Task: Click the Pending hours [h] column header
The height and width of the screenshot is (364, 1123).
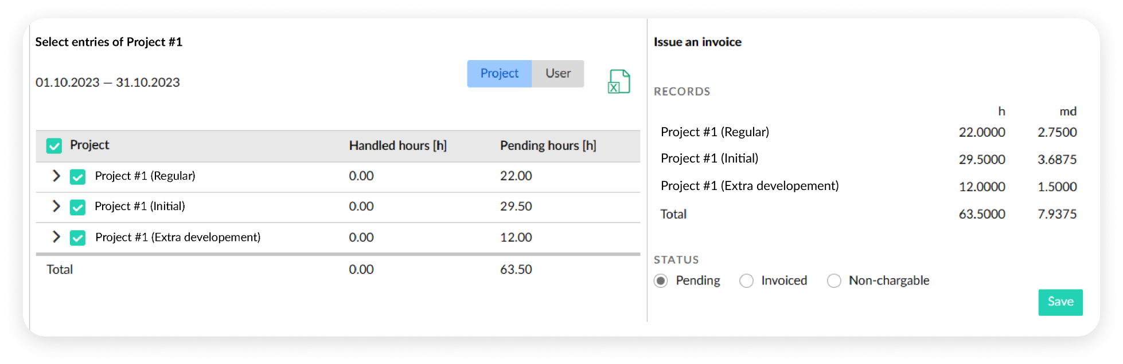Action: click(x=548, y=146)
